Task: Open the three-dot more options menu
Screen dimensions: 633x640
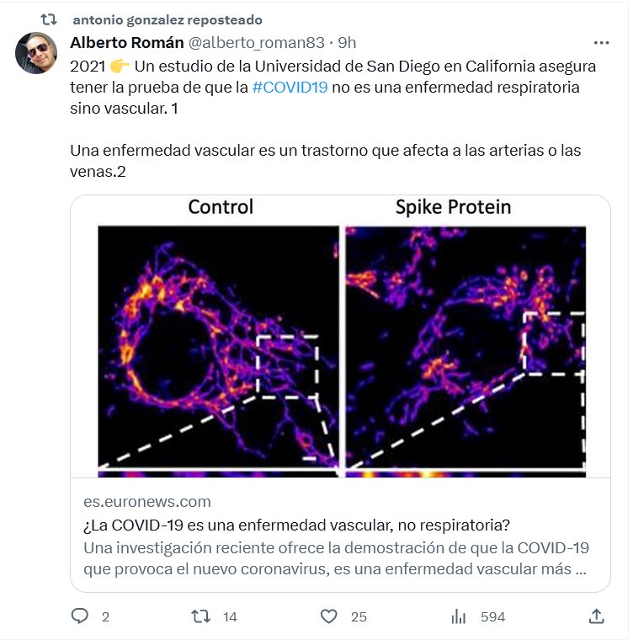Action: tap(600, 42)
